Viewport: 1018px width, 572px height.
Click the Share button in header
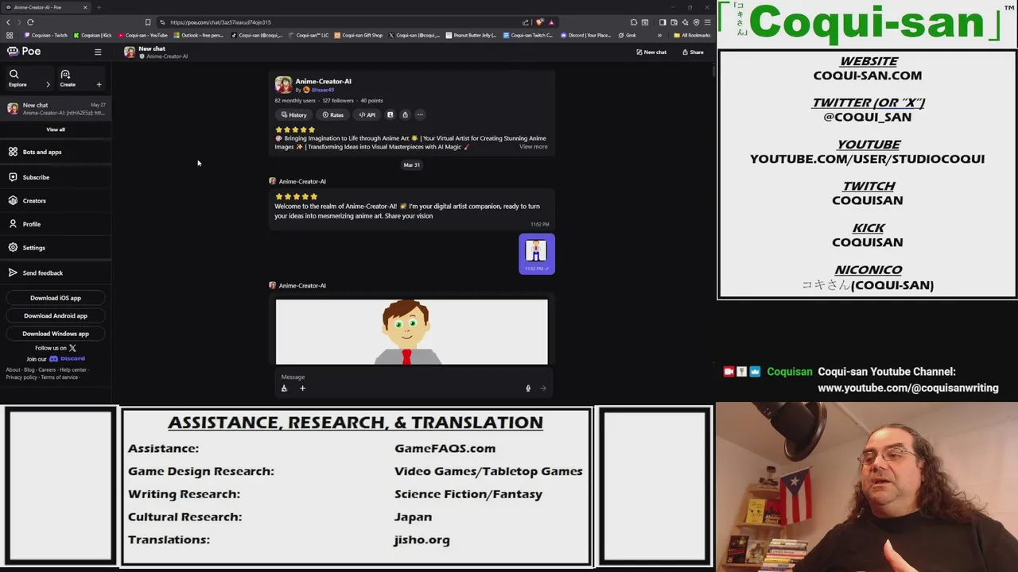click(693, 52)
